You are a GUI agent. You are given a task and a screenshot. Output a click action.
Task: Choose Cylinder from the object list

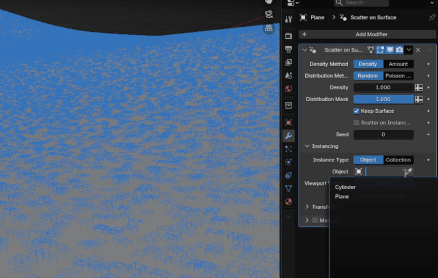click(346, 187)
